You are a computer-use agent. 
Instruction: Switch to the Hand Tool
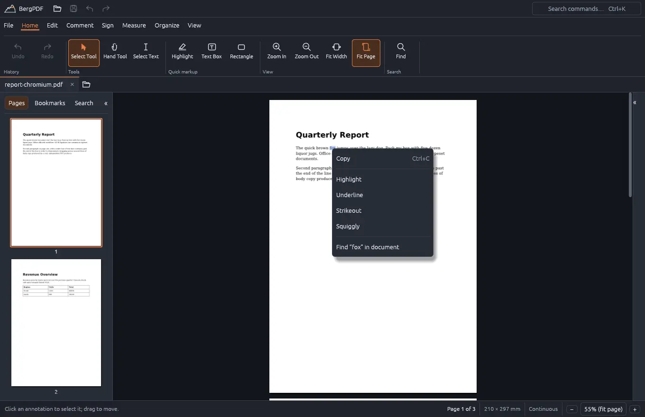coord(115,53)
